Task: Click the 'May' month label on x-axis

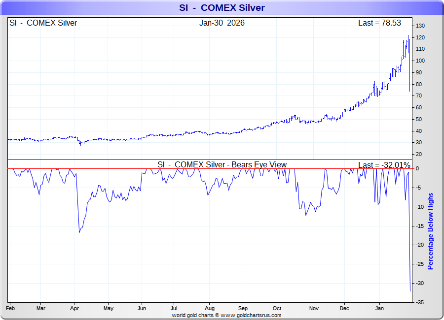Action: coord(109,308)
